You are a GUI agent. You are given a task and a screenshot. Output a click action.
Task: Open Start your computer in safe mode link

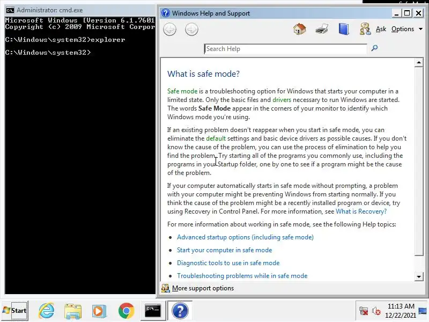tap(224, 250)
